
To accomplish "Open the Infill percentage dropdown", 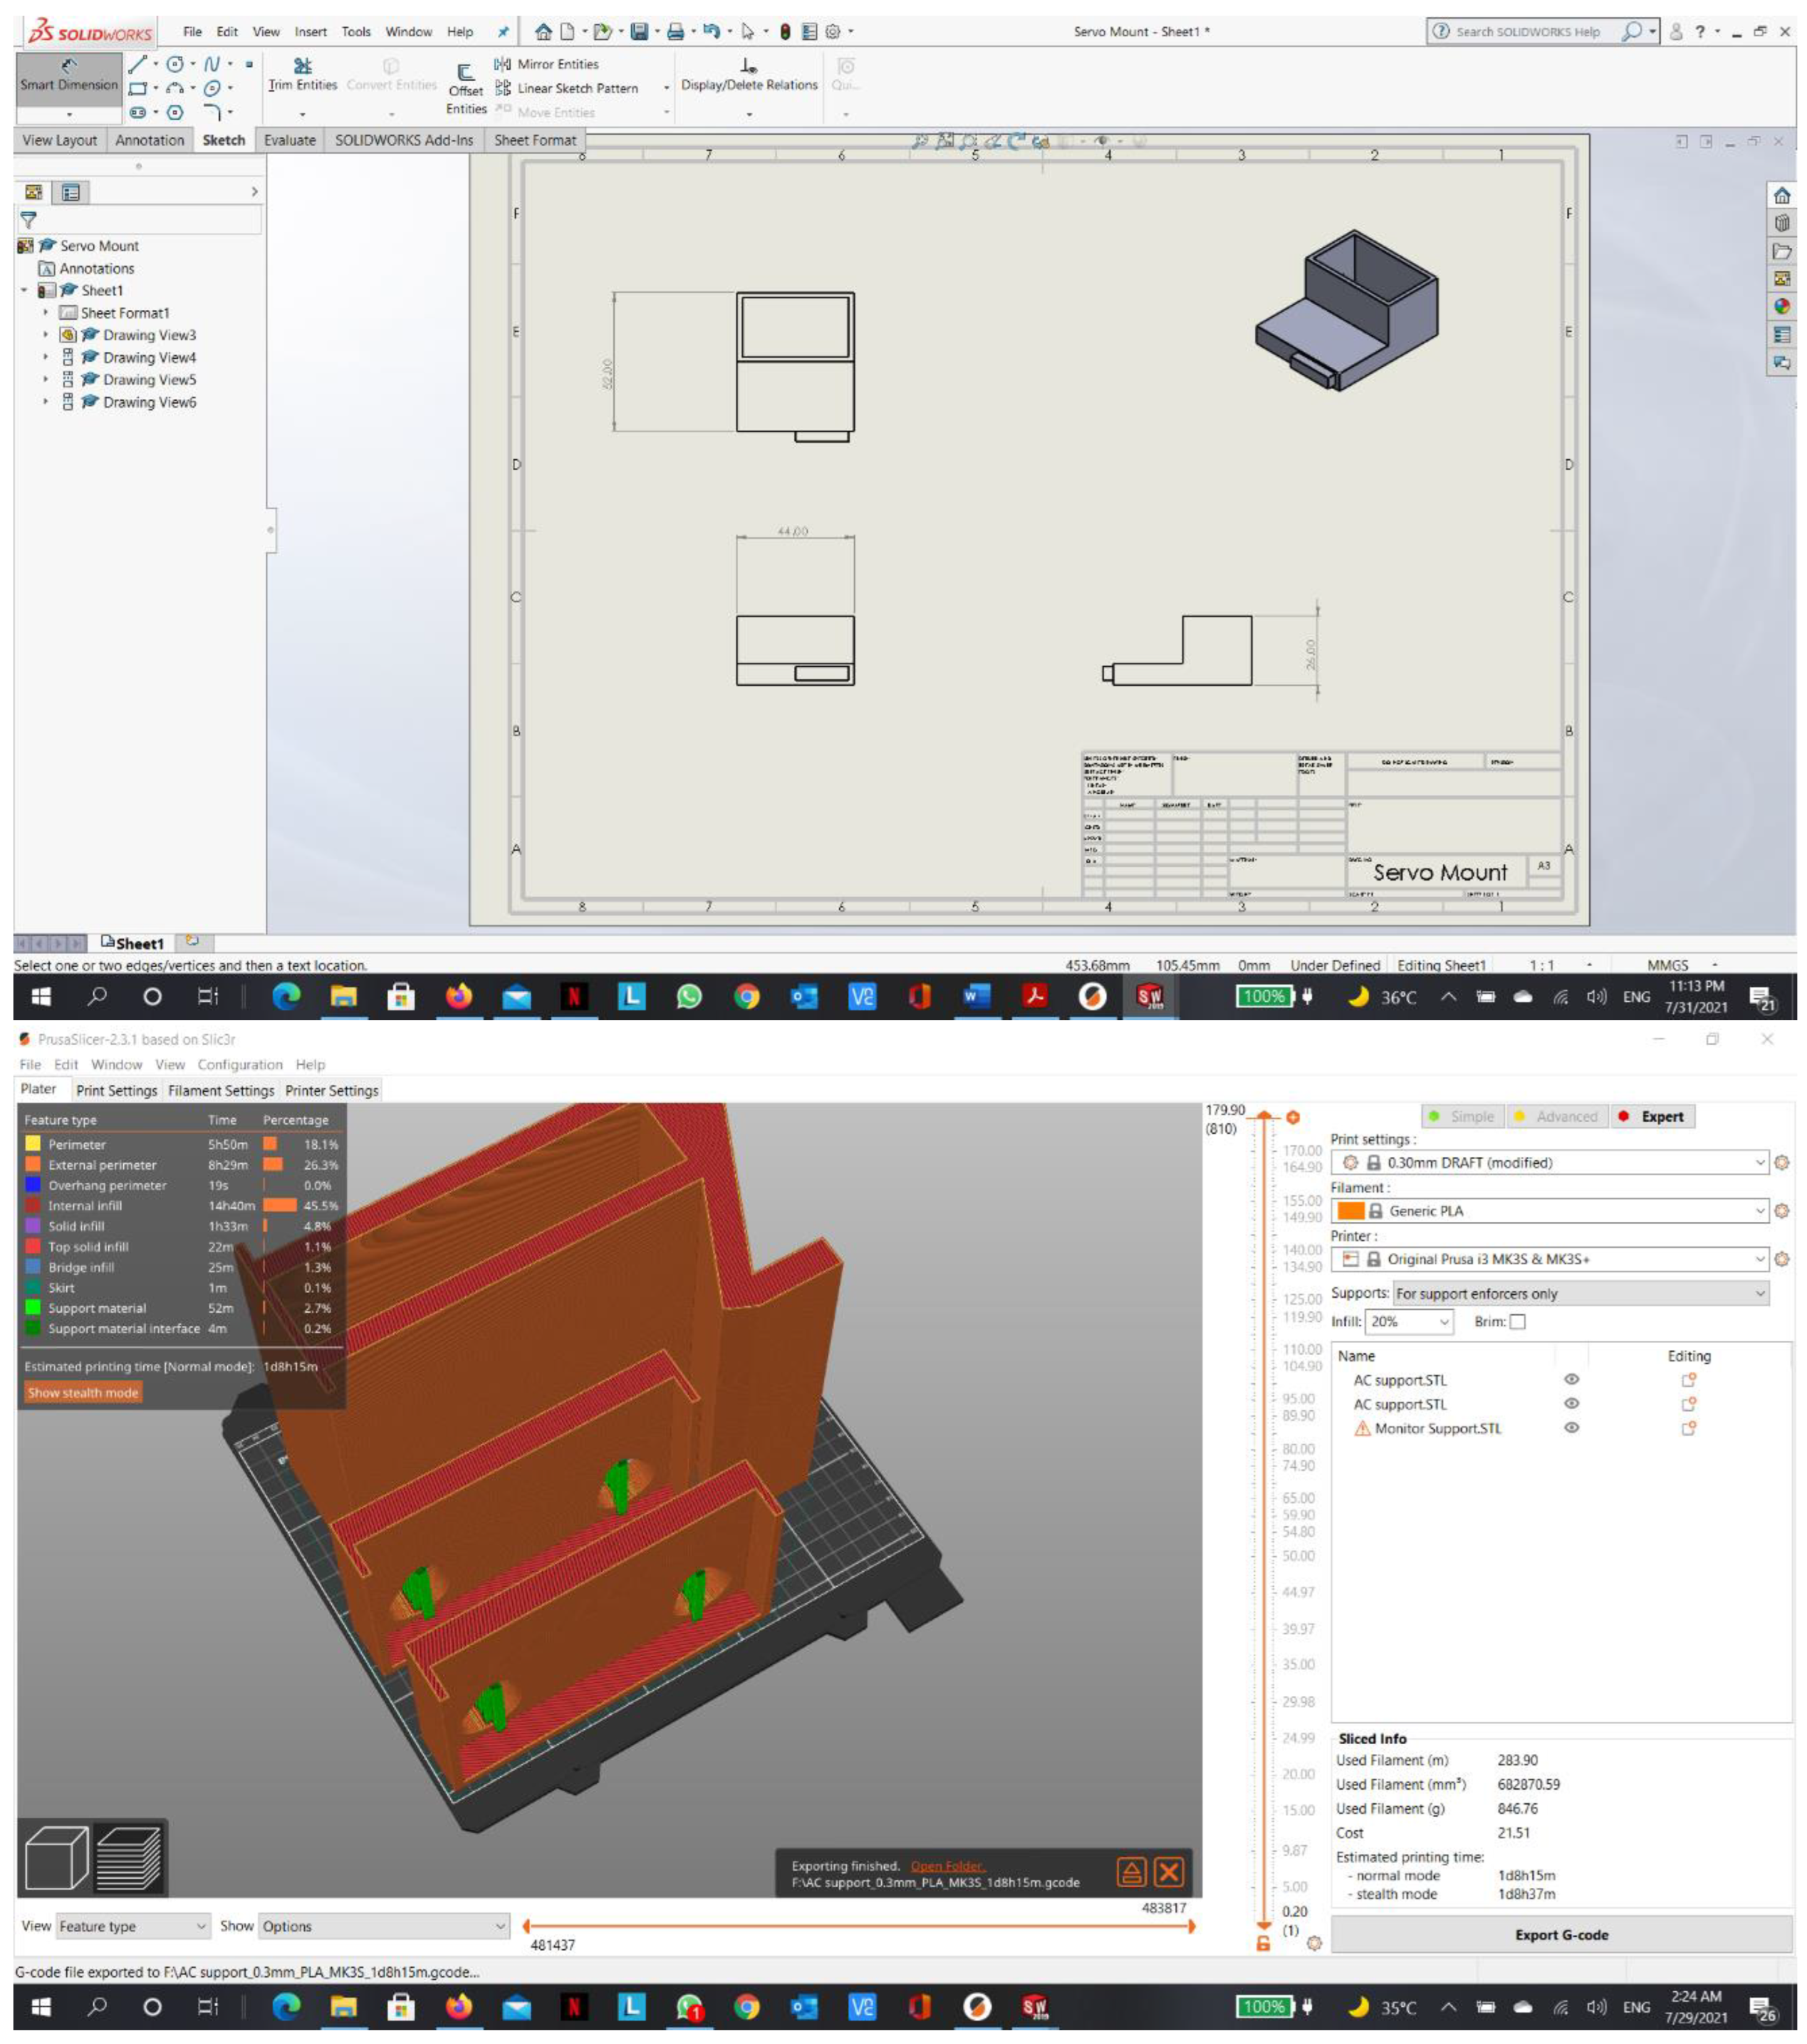I will (x=1409, y=1321).
